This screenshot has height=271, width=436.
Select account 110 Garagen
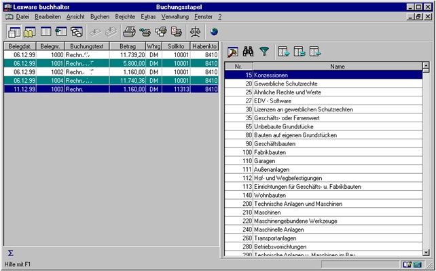(323, 161)
